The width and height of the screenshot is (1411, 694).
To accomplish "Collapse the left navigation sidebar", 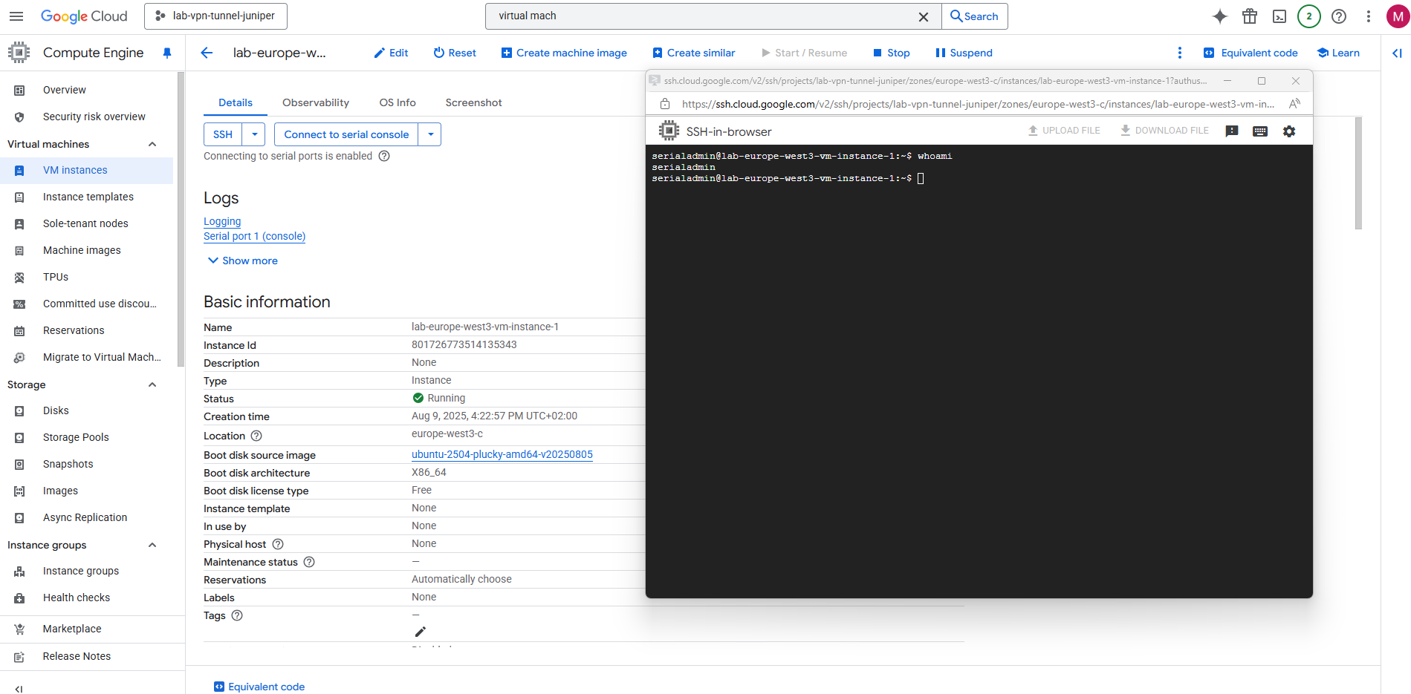I will pyautogui.click(x=19, y=689).
